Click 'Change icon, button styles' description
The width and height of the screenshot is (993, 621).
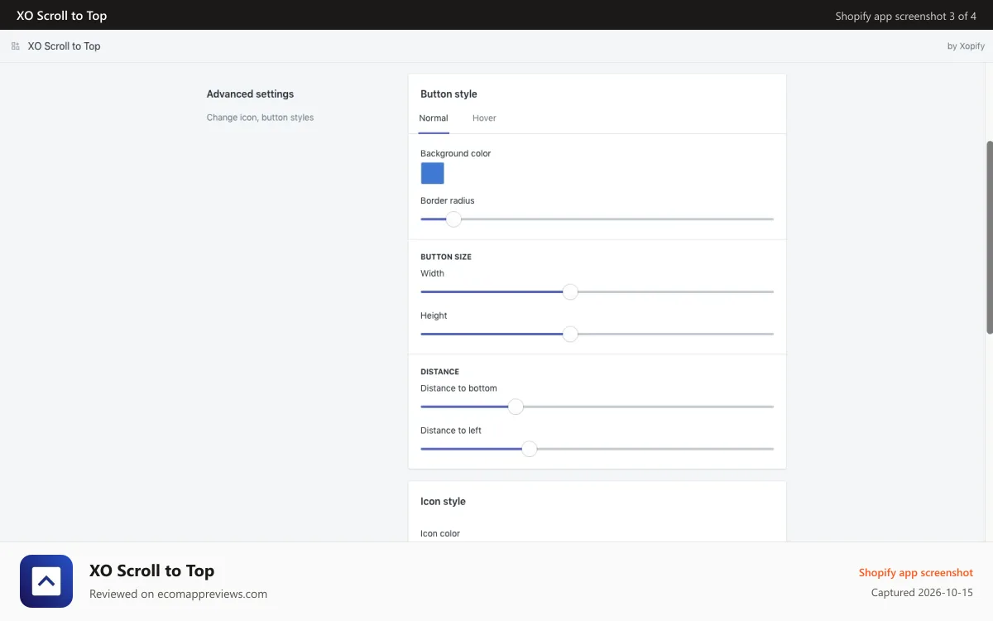click(x=261, y=118)
